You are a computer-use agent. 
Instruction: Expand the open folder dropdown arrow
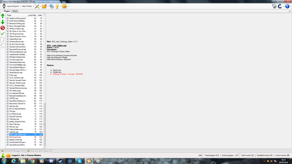[48, 6]
